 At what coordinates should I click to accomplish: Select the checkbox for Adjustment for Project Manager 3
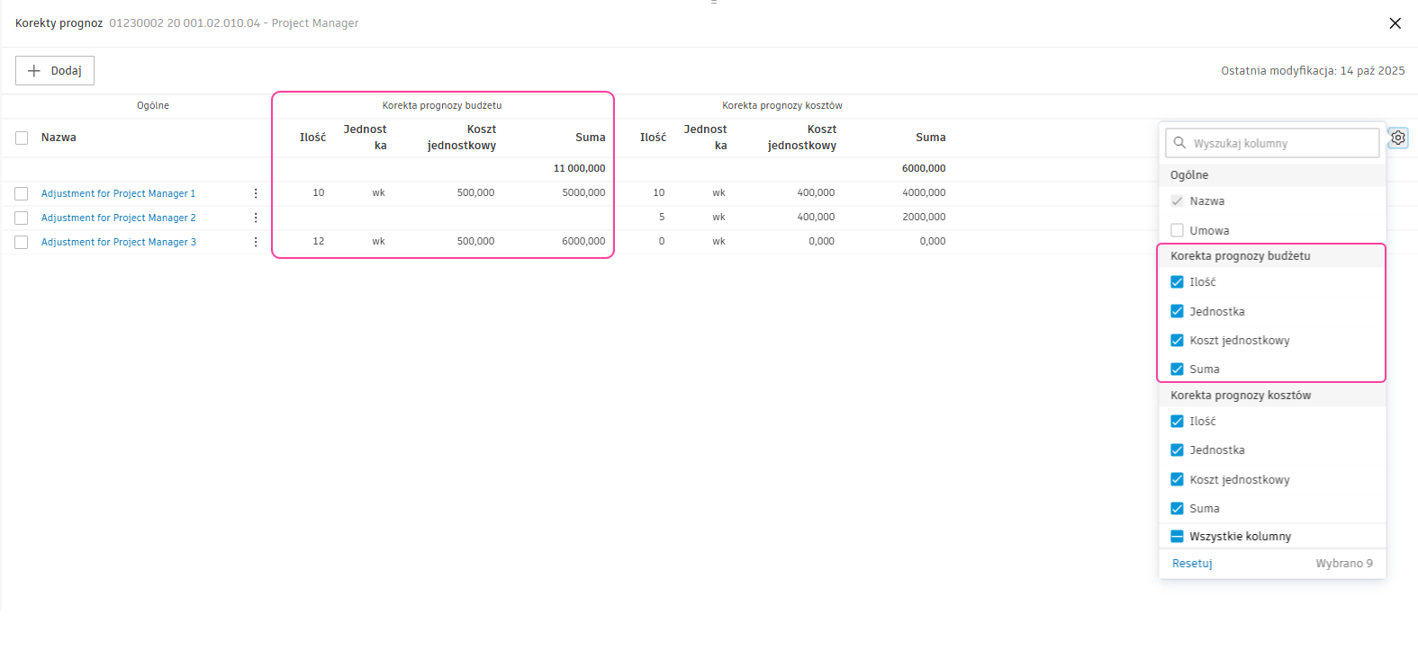point(22,242)
